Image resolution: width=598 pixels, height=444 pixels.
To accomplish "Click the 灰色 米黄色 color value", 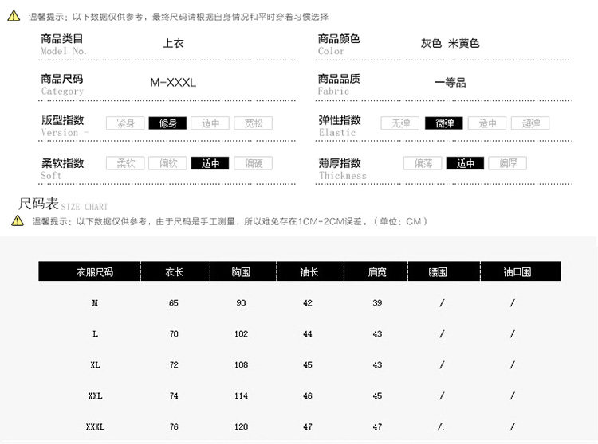I will tap(450, 44).
